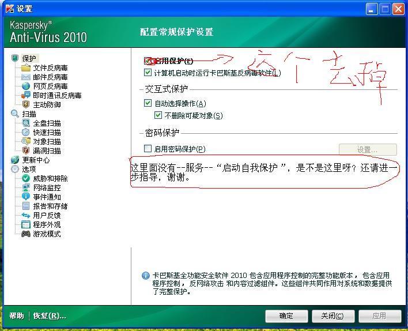
Task: Click the 选项 gear icon
Action: [15, 169]
